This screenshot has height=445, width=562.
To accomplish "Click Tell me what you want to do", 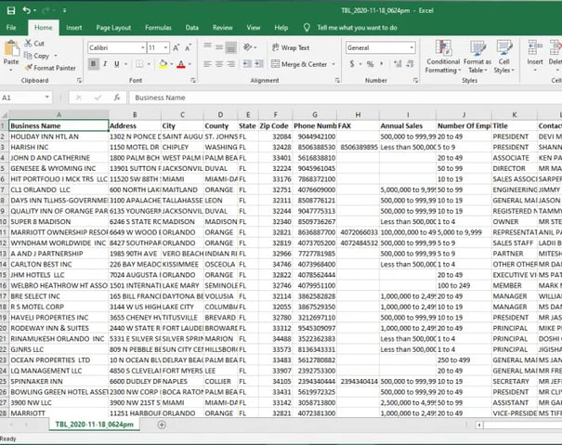I will [x=357, y=28].
